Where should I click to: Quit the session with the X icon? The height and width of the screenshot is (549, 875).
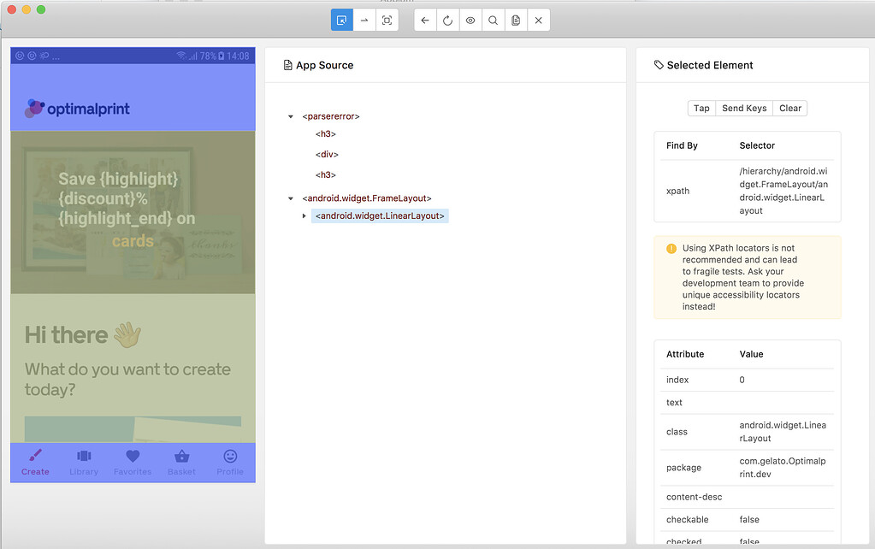click(x=536, y=19)
